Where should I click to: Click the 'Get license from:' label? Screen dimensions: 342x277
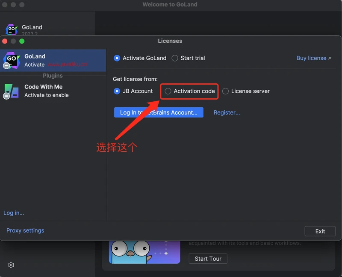point(135,79)
